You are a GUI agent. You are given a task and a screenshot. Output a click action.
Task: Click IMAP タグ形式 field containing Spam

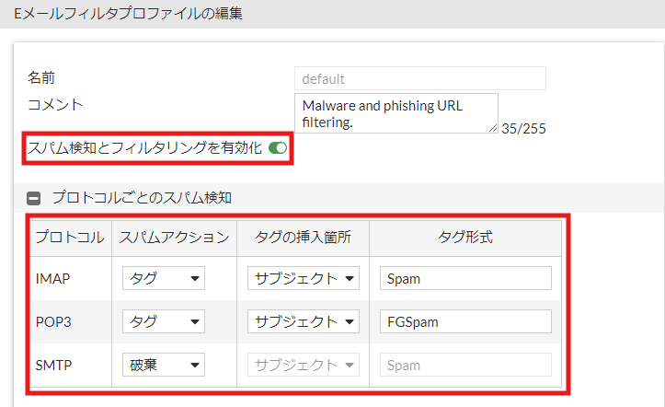[465, 278]
